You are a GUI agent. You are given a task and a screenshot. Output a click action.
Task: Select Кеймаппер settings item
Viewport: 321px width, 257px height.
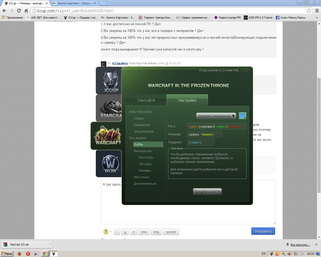click(x=142, y=125)
